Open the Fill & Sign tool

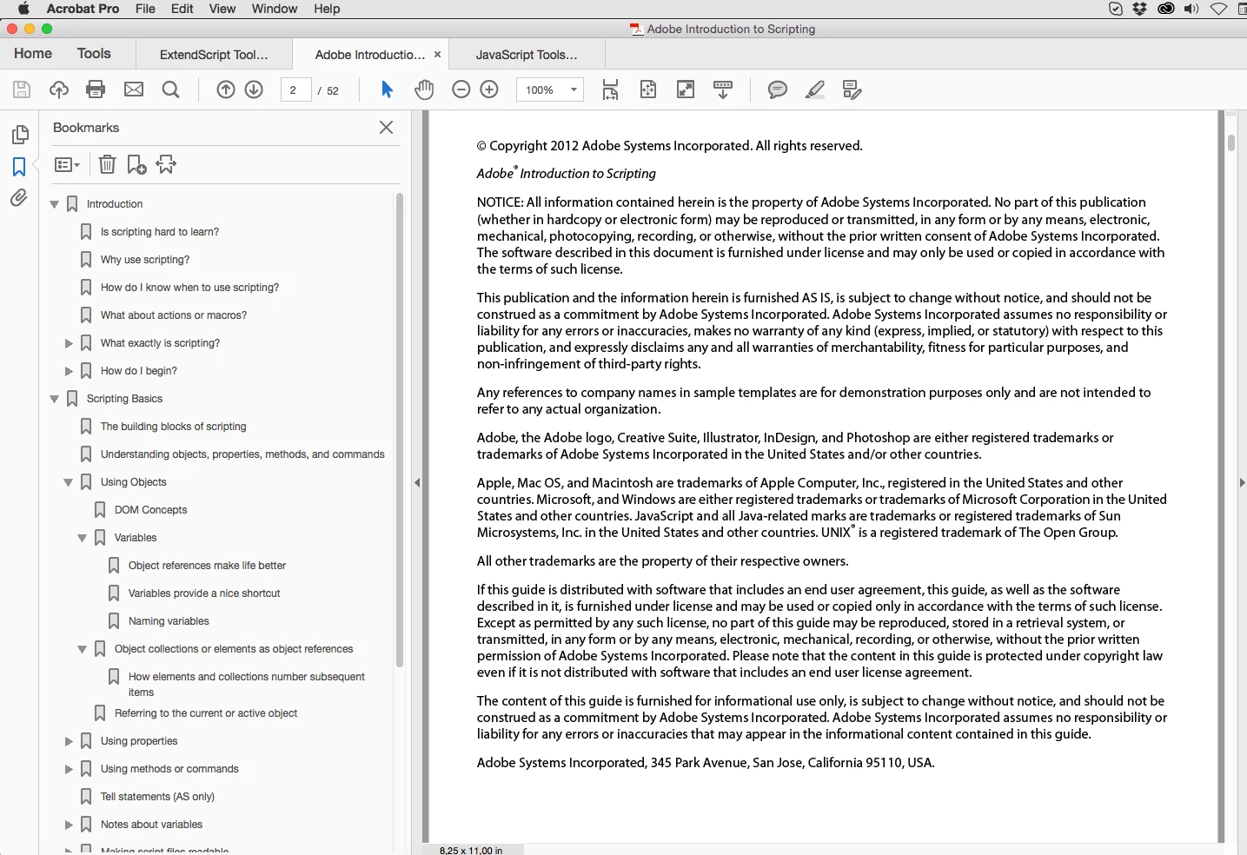[x=852, y=89]
